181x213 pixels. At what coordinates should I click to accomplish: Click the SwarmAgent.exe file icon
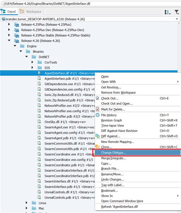click(x=39, y=127)
